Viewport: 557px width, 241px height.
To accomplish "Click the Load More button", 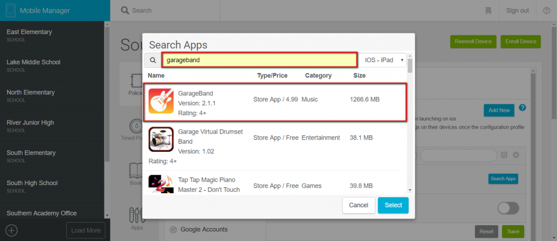I will [x=86, y=230].
